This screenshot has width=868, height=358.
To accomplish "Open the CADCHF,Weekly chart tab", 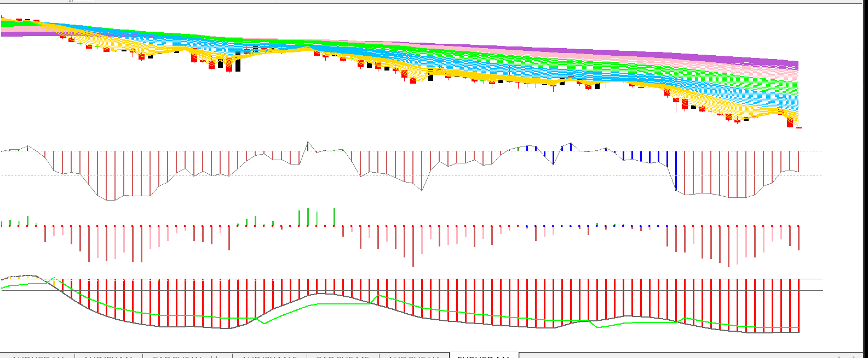I will pyautogui.click(x=187, y=355).
